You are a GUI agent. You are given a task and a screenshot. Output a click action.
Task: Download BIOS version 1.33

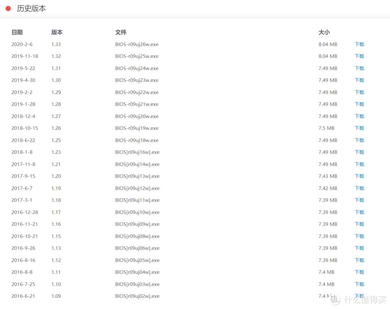(x=359, y=45)
